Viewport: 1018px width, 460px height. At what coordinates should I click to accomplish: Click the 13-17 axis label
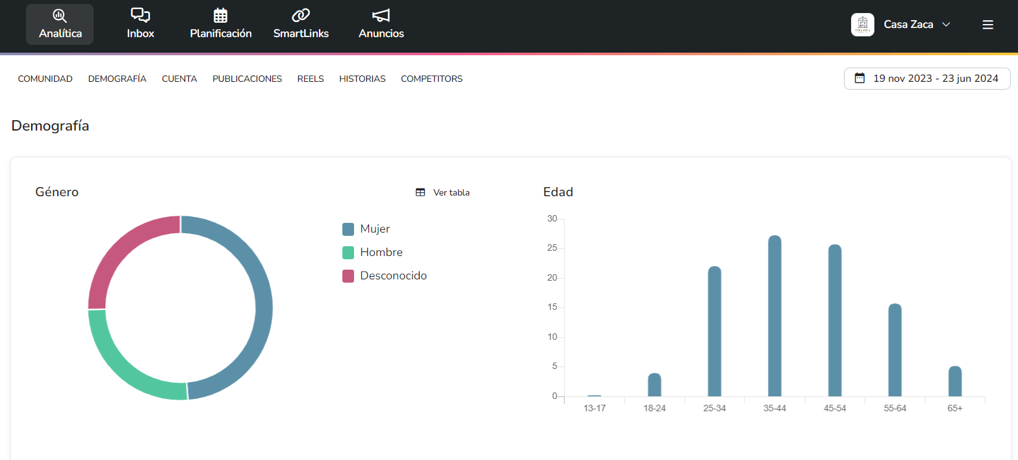[x=594, y=408]
